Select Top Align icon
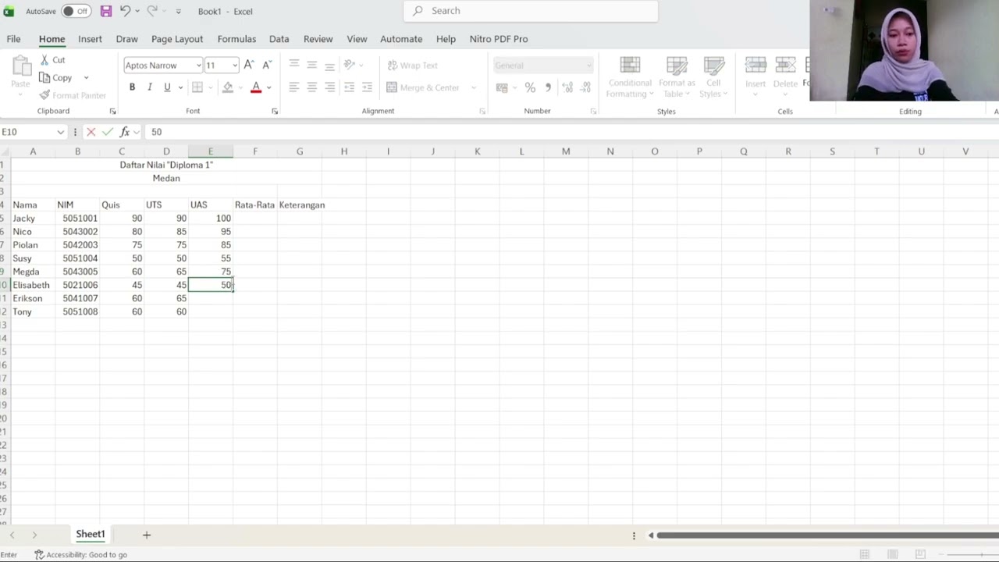The width and height of the screenshot is (999, 562). coord(294,66)
